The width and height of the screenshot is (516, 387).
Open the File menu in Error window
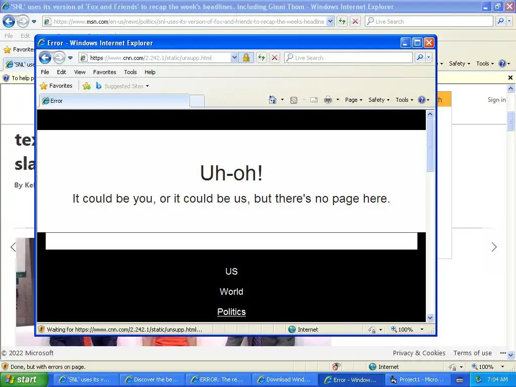click(45, 72)
